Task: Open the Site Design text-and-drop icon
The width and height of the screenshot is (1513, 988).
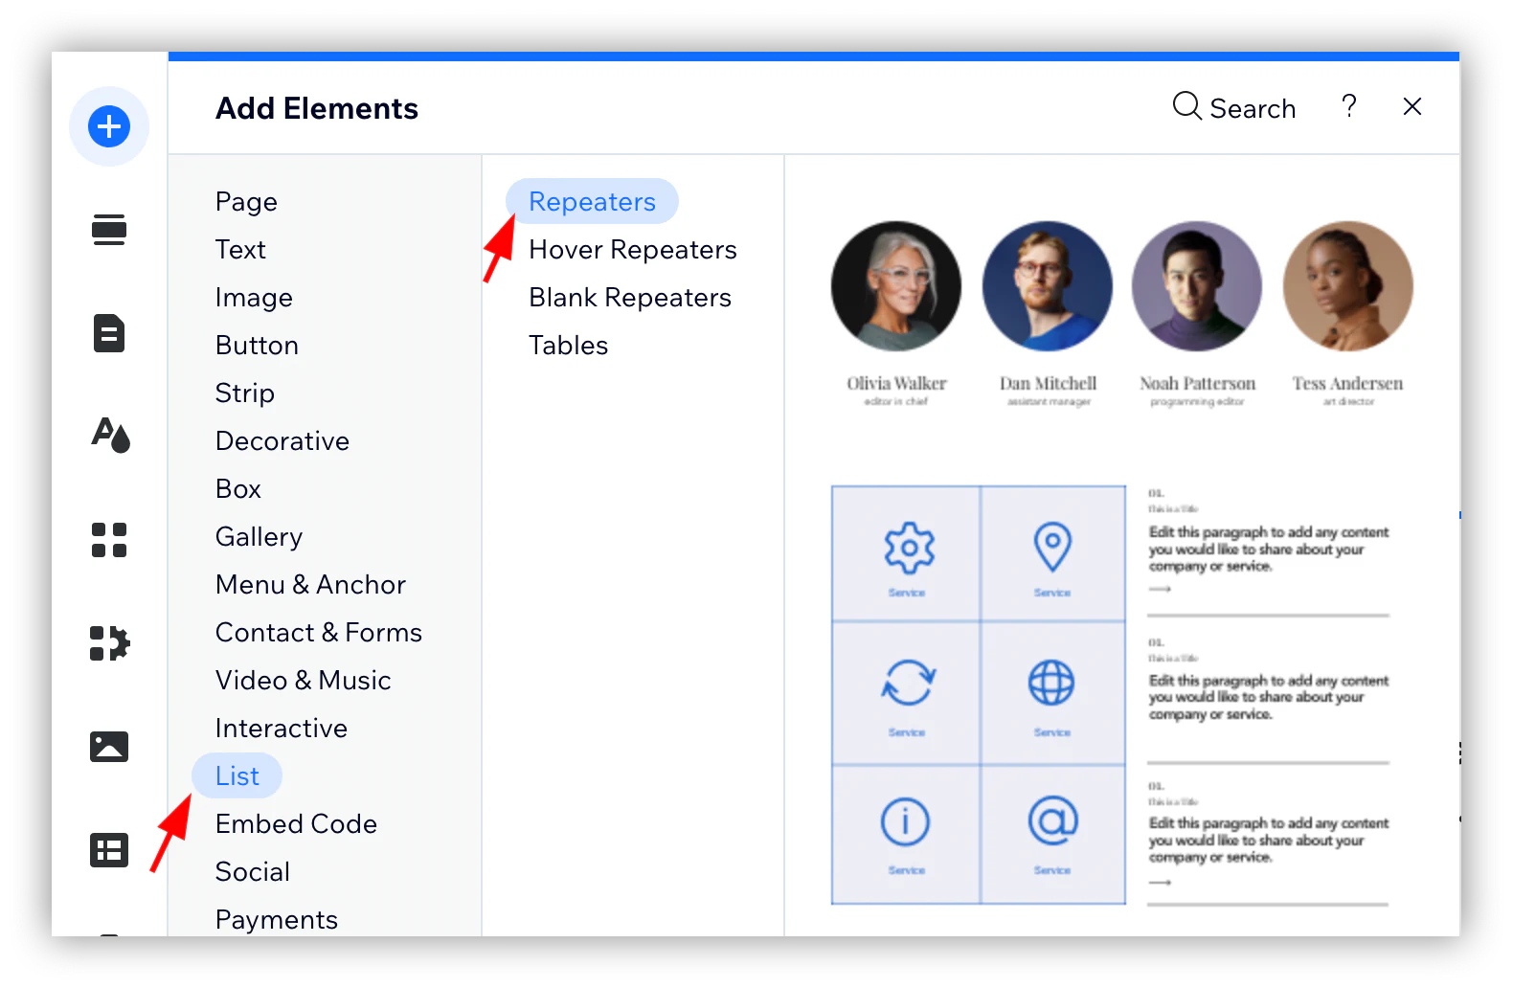Action: coord(110,436)
